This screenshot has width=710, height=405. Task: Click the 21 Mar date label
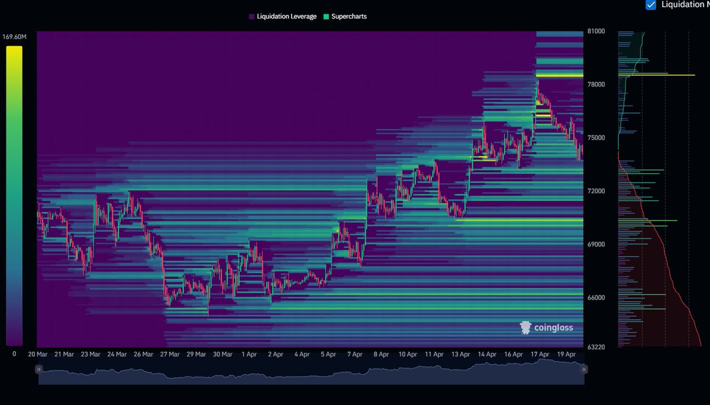click(64, 355)
